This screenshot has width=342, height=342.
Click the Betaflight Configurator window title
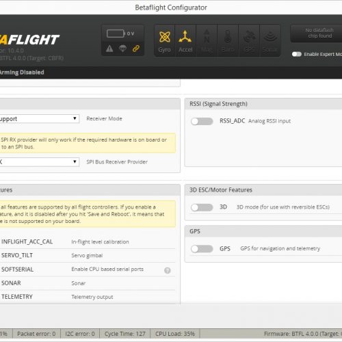pyautogui.click(x=171, y=8)
